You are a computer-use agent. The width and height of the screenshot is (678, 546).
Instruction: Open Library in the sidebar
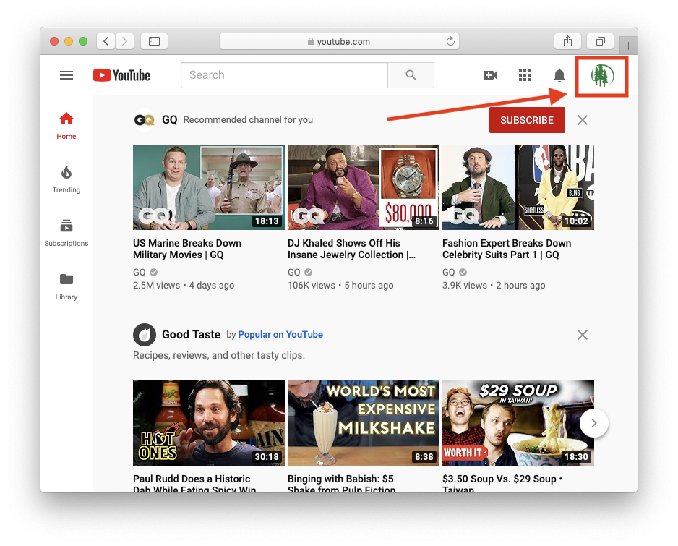coord(66,287)
